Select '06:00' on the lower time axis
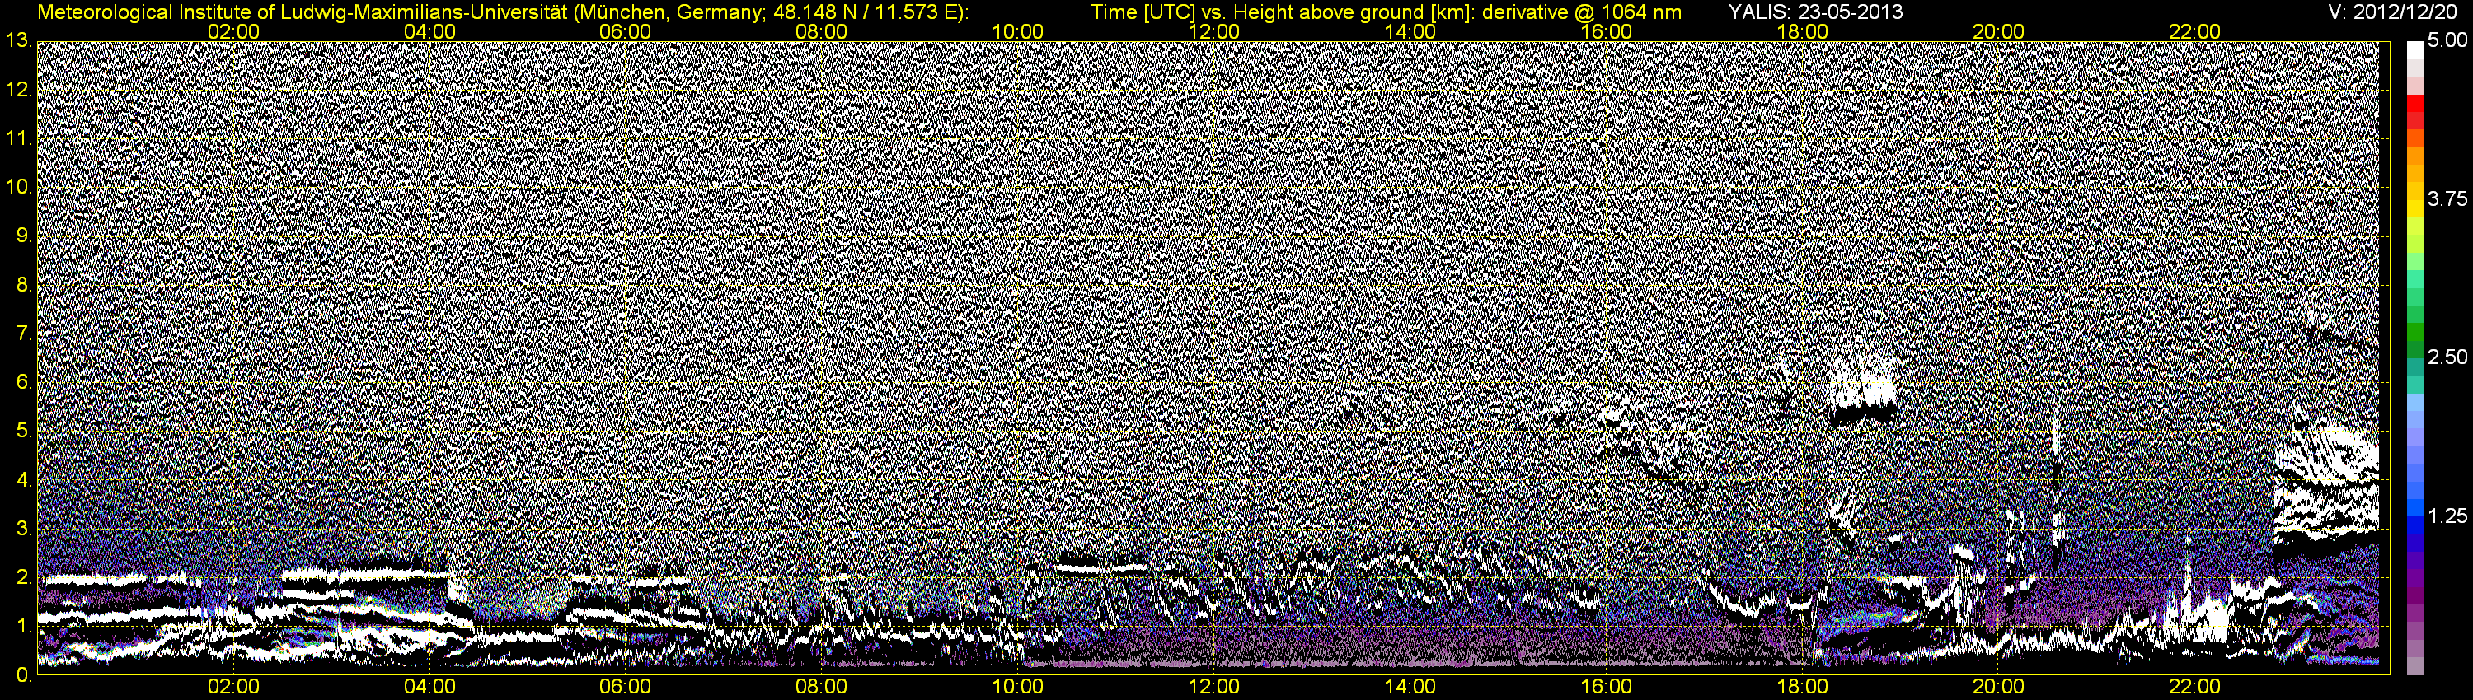This screenshot has height=700, width=2473. coord(626,688)
